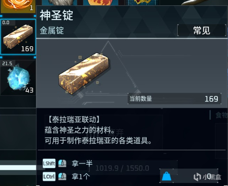The image size is (228, 186).
Task: Select the orange swirl item slot
Action: point(18,6)
